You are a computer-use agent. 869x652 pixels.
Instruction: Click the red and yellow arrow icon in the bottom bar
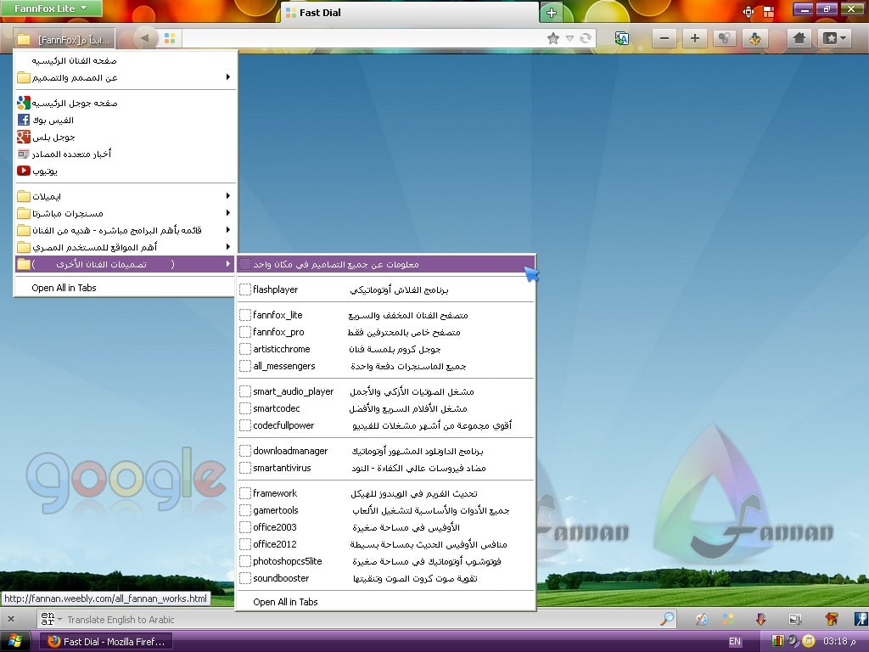coord(831,619)
